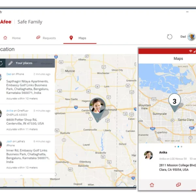This screenshot has height=196, width=196.
Task: Open the Dad profile avatar
Action: coord(191,37)
